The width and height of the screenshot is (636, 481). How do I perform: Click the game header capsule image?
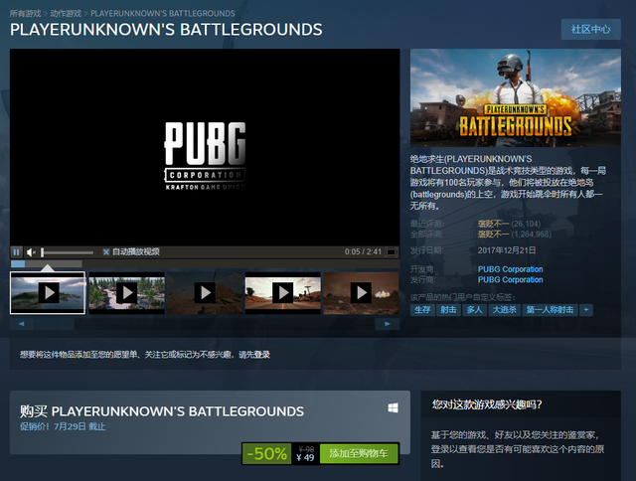point(516,98)
